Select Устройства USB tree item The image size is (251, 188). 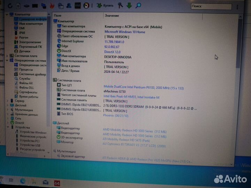30,145
